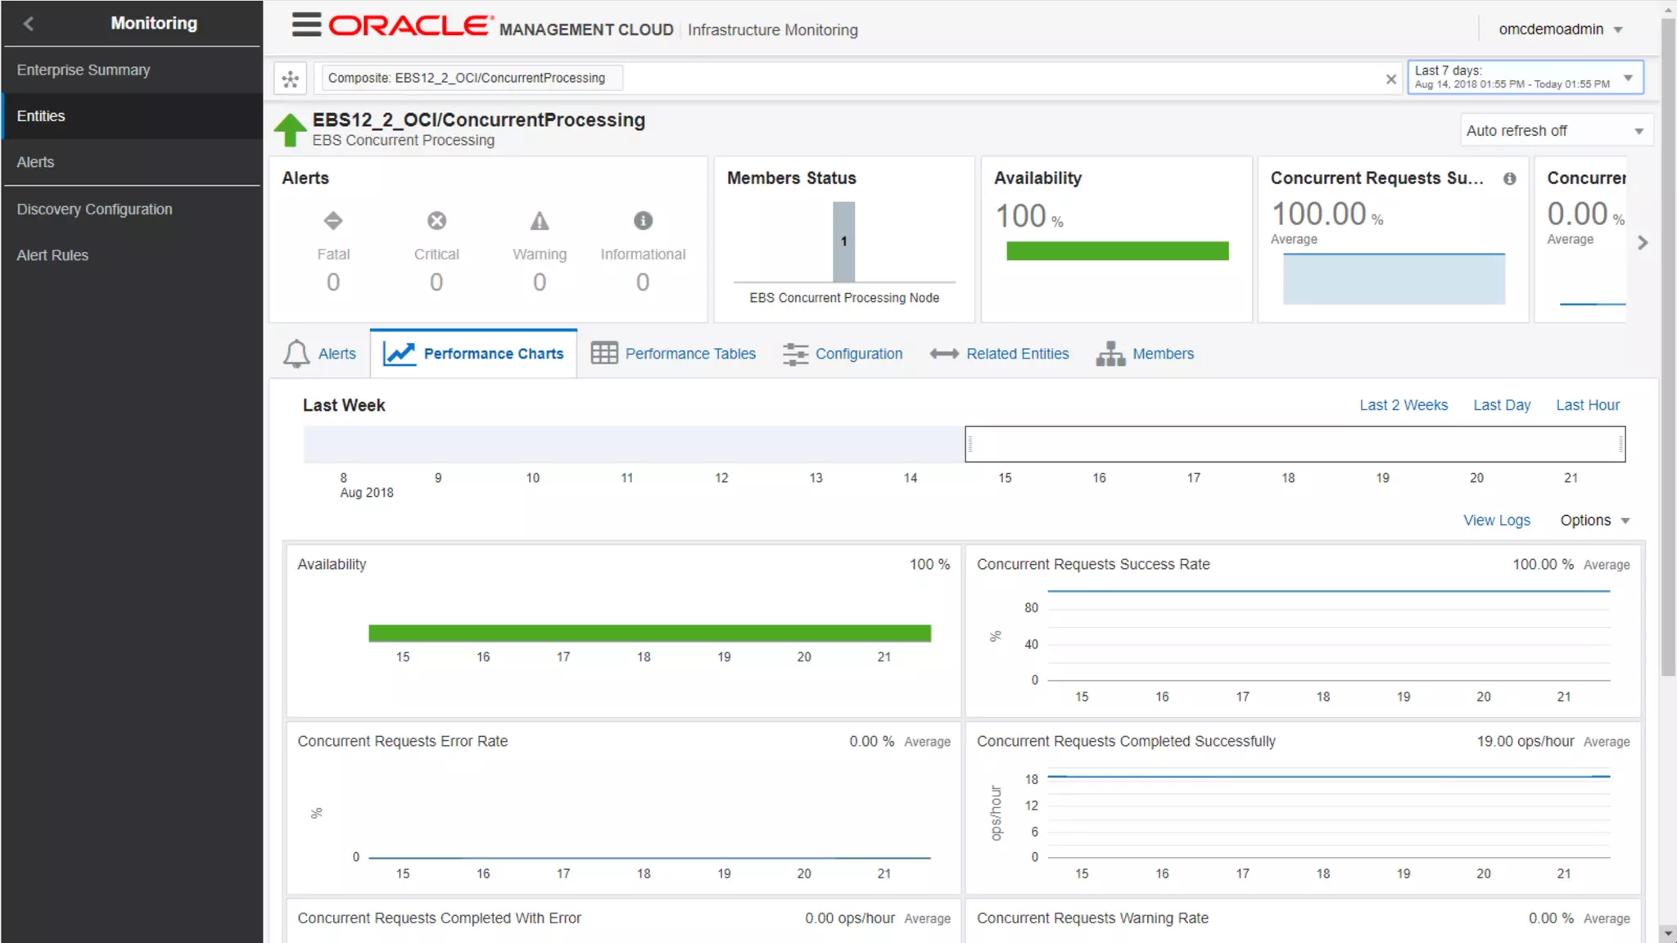Clear the composite search filter with X
Screen dimensions: 1677x943
[1390, 79]
